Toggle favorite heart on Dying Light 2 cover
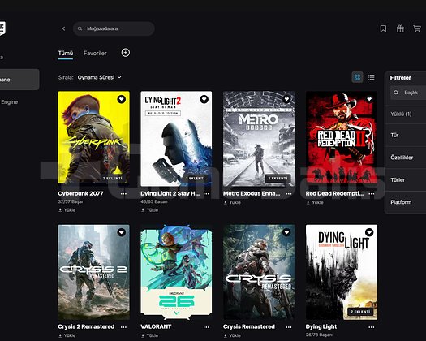Image resolution: width=426 pixels, height=341 pixels. pos(204,99)
